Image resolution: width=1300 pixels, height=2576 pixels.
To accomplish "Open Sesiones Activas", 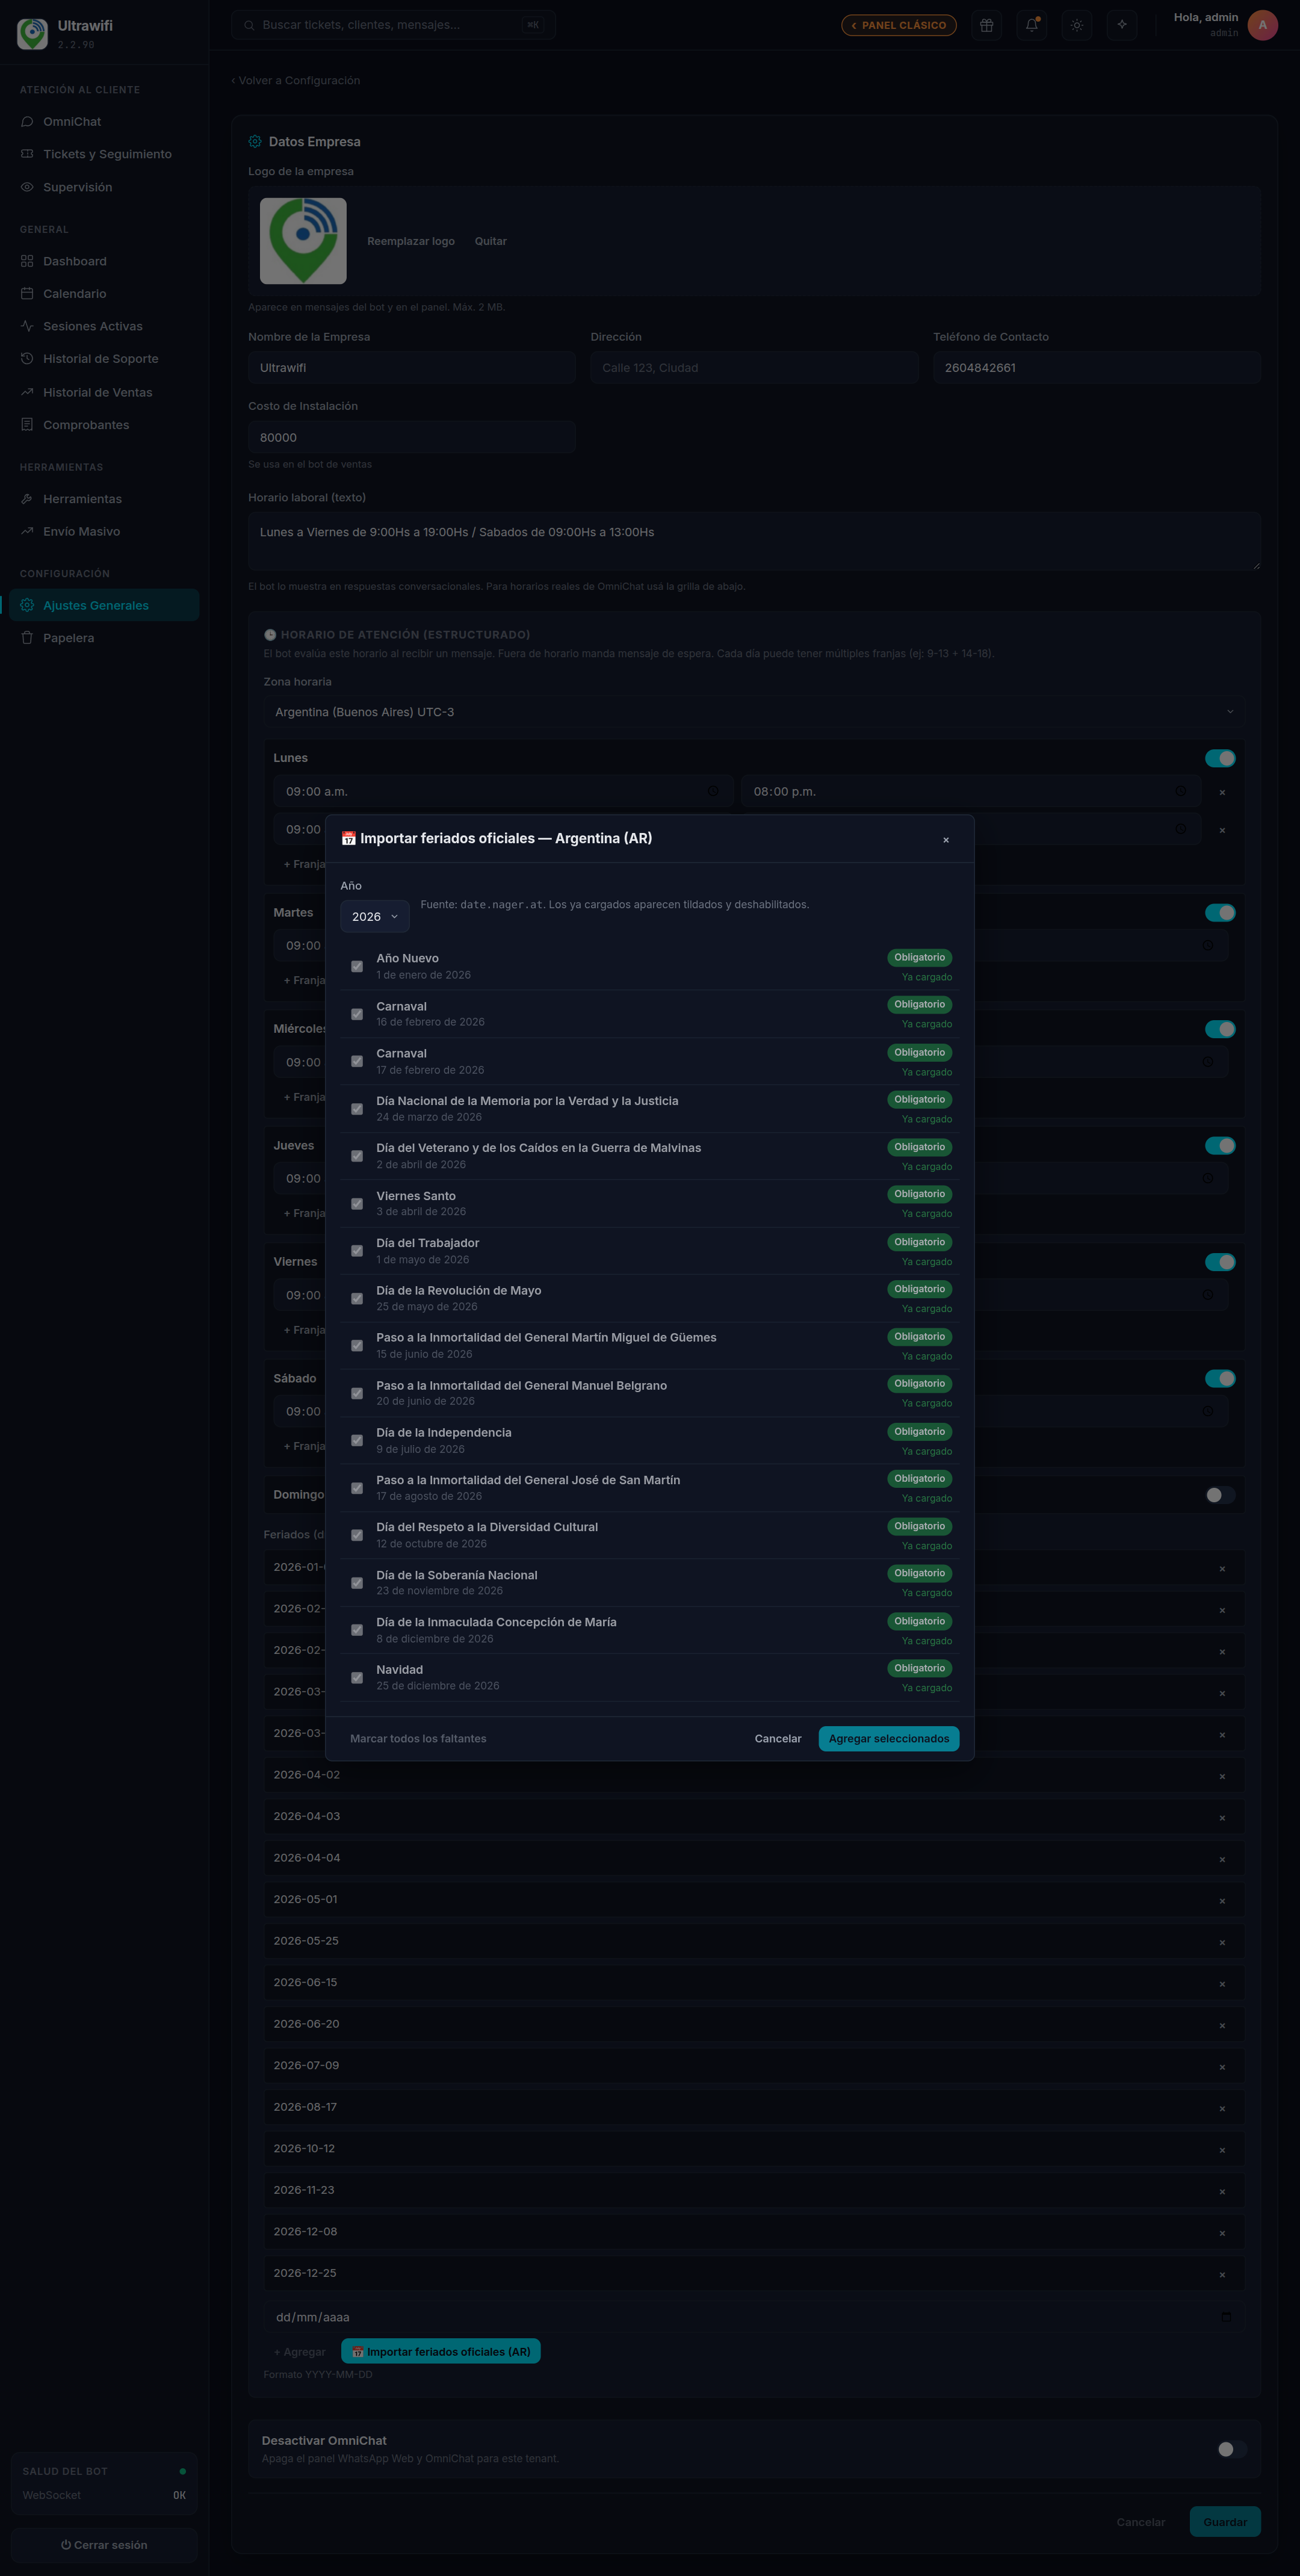I will (x=104, y=326).
